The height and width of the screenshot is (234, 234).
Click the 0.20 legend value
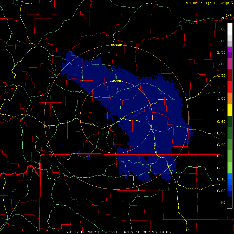click(221, 168)
